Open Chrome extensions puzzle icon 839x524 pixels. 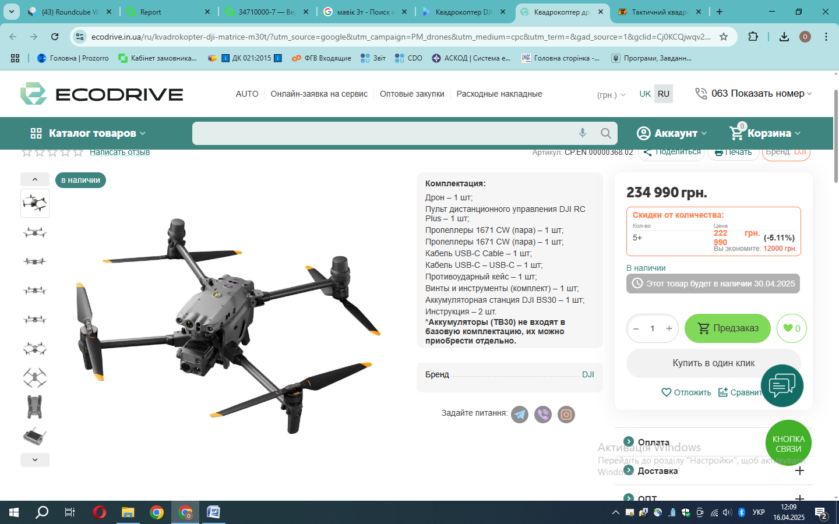tap(753, 37)
